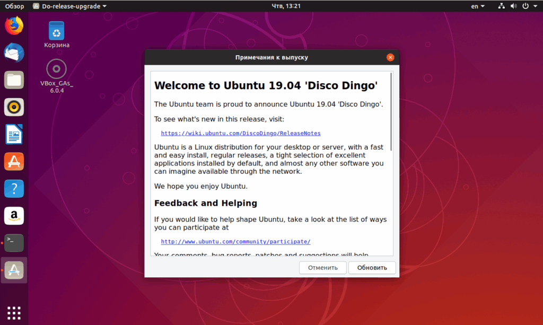Screen dimensions: 543x325
Task: Select the VBox_GAs_6.0.4 disc icon
Action: tap(56, 76)
